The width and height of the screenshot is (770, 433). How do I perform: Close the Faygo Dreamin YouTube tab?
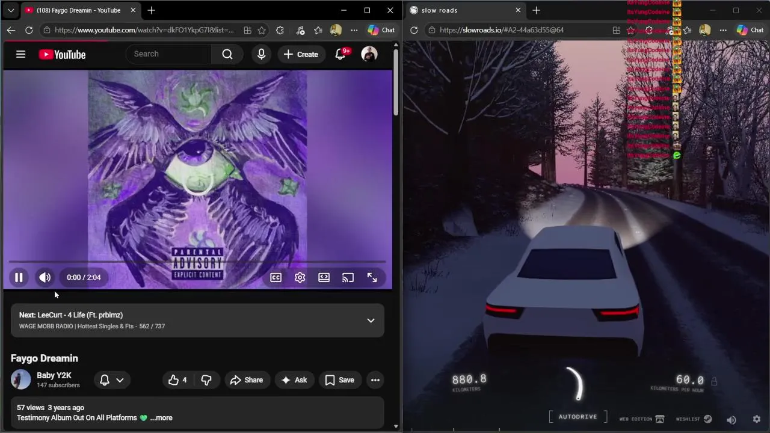[x=134, y=10]
